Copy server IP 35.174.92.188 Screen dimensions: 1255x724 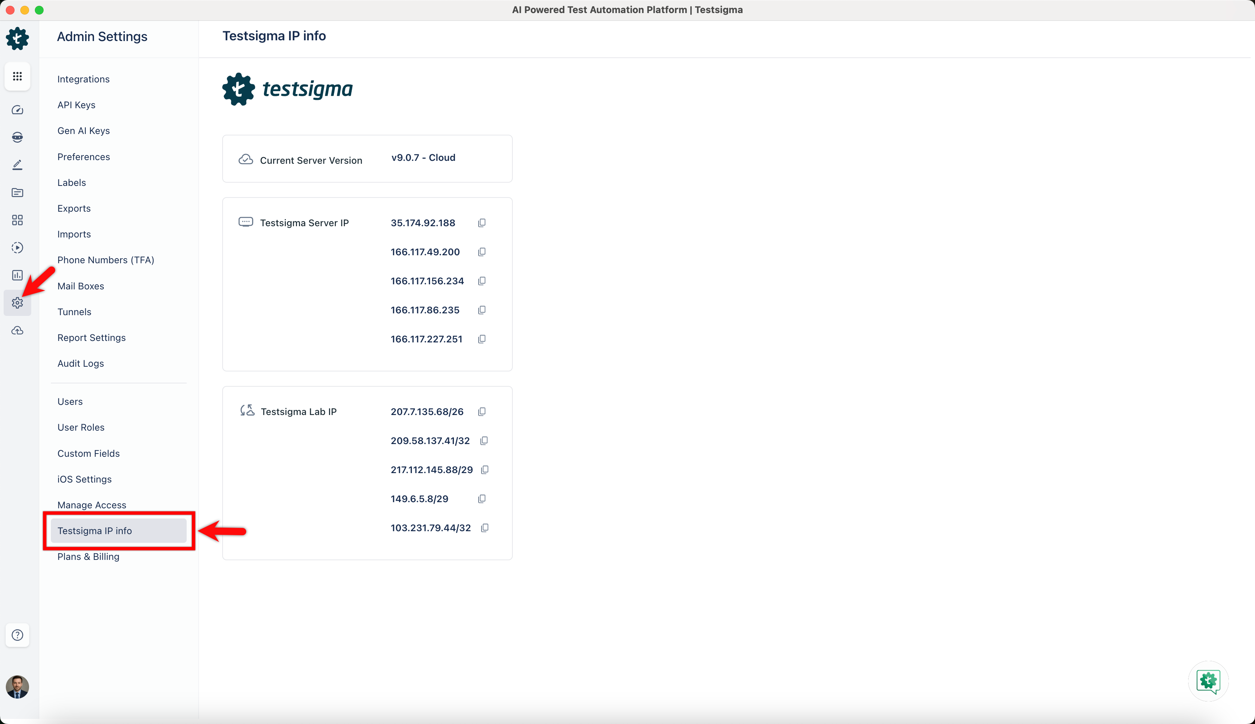482,223
